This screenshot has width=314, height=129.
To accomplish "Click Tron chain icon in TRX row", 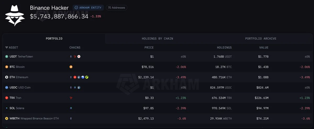I will [71, 98].
